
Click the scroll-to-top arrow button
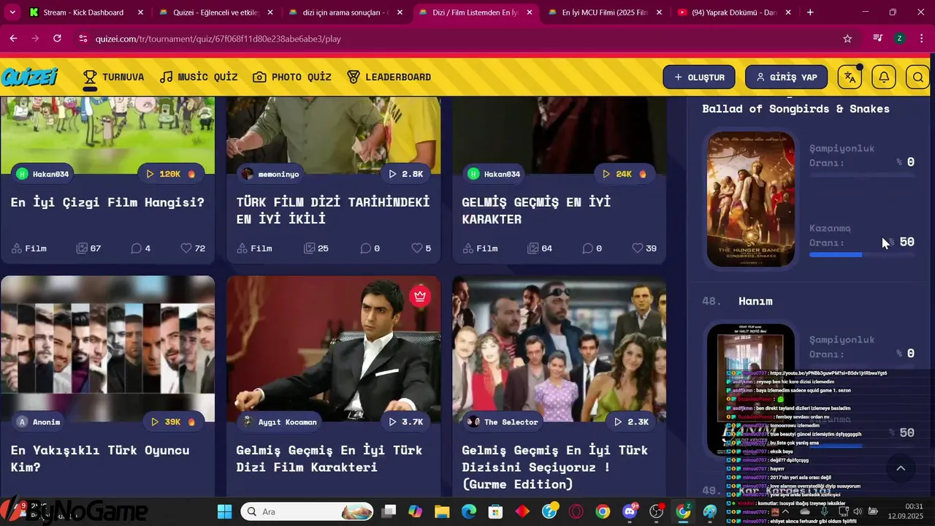pos(901,468)
